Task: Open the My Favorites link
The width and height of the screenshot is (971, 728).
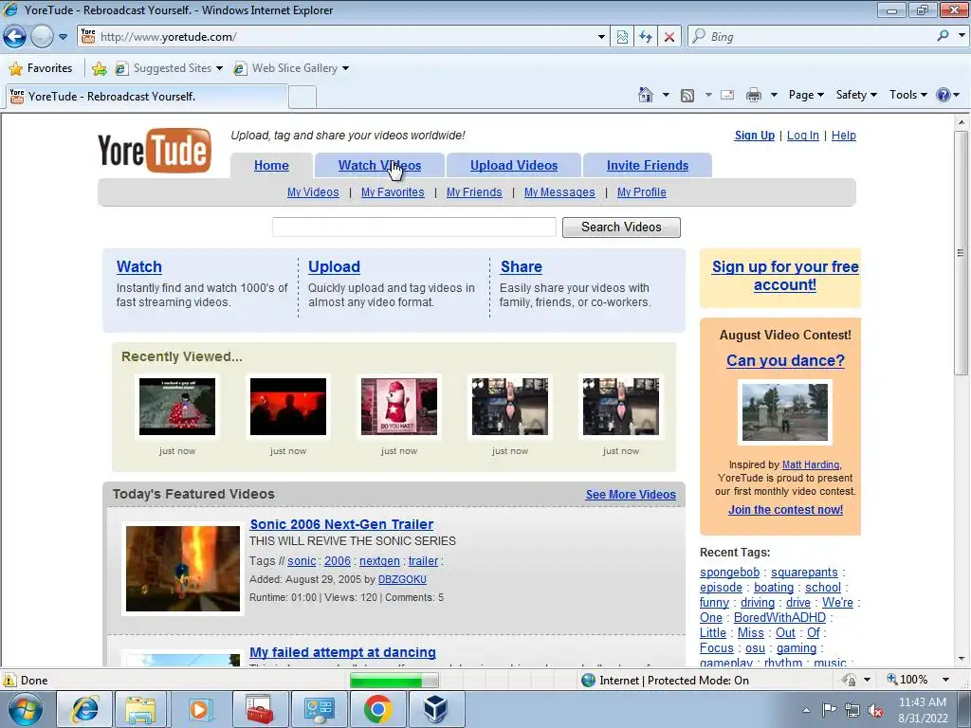Action: (393, 192)
